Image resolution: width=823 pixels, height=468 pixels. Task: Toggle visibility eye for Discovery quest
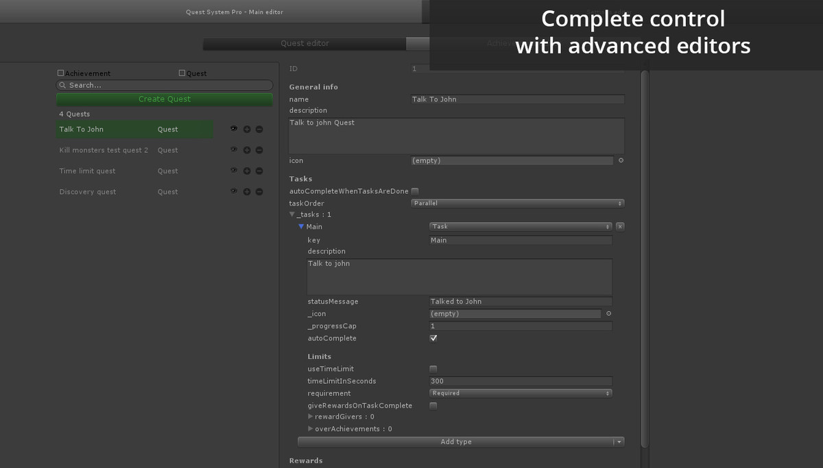(234, 191)
